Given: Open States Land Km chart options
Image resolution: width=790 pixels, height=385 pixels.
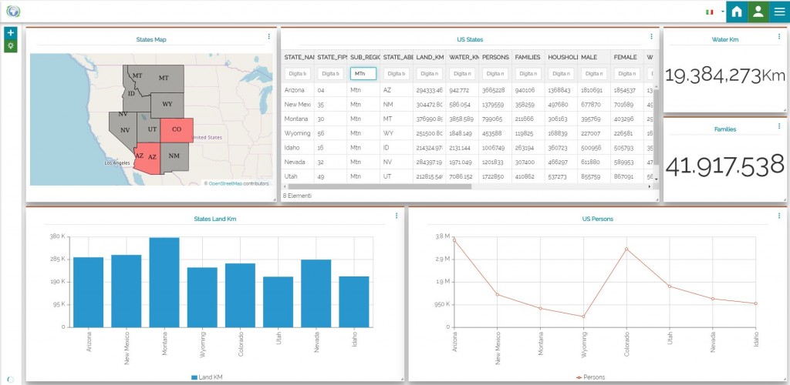Looking at the screenshot, I should tap(396, 216).
